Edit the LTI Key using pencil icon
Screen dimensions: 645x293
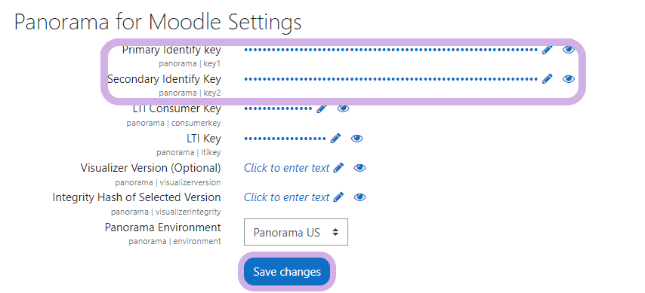[x=335, y=139]
